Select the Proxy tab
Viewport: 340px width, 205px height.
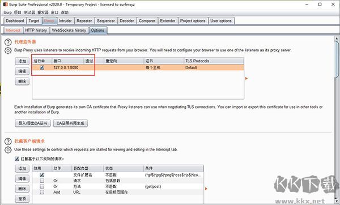coord(49,21)
